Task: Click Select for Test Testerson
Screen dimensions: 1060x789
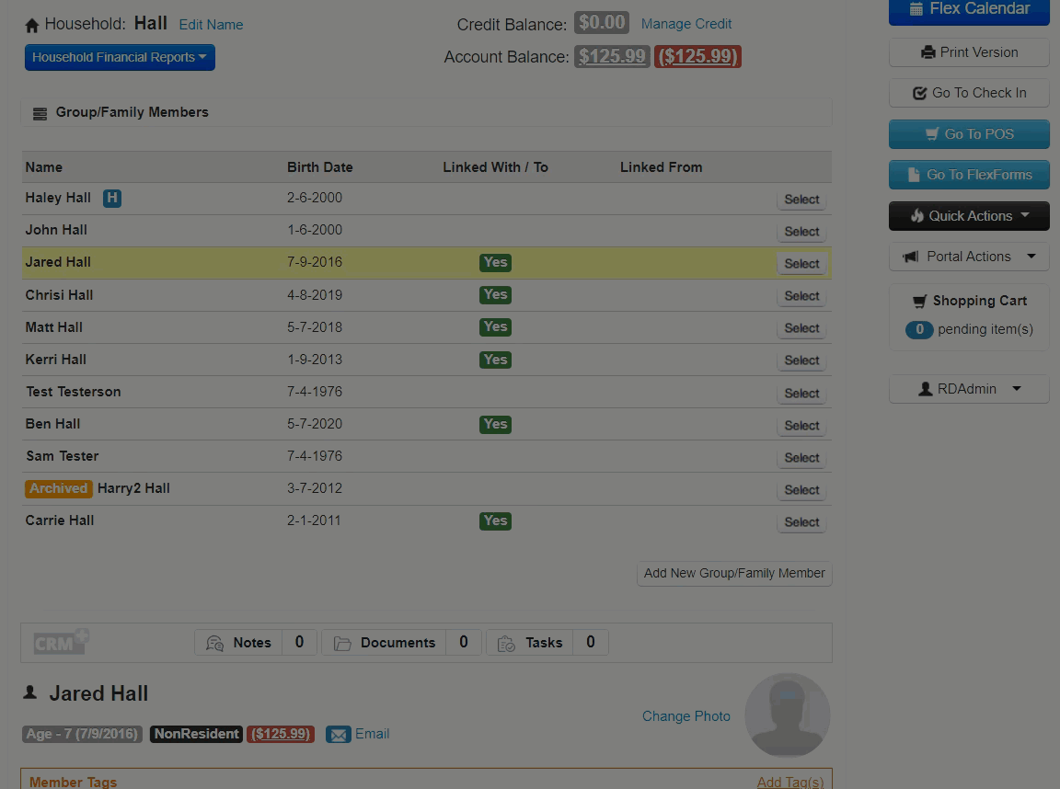Action: (x=801, y=394)
